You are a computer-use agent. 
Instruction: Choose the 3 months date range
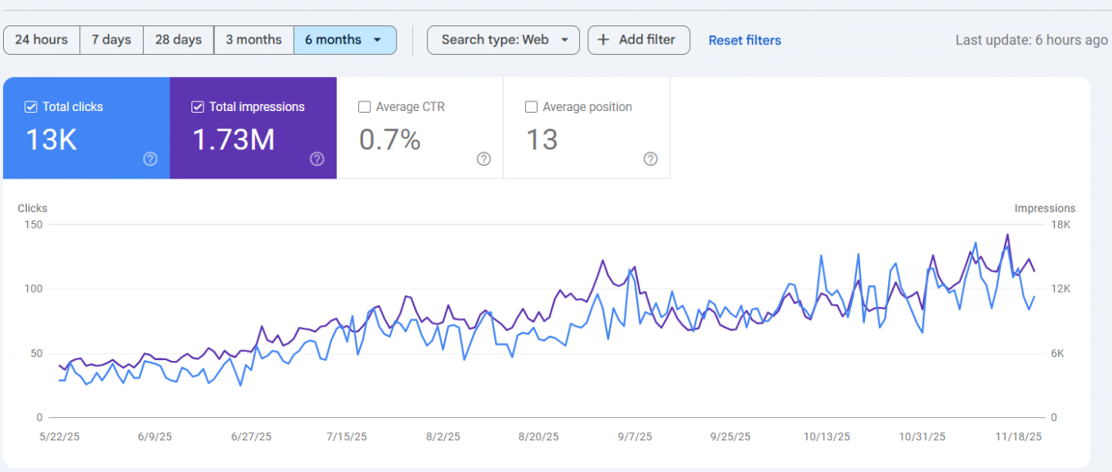[253, 40]
